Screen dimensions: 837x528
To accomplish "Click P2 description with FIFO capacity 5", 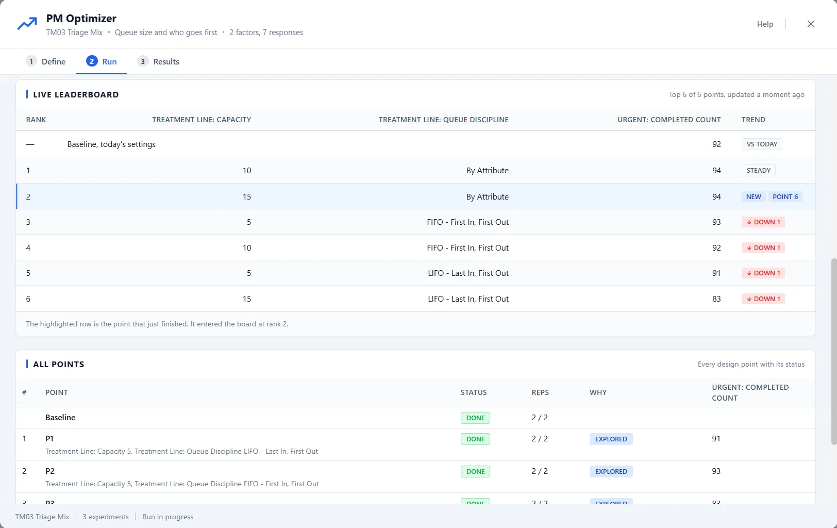I will point(182,484).
